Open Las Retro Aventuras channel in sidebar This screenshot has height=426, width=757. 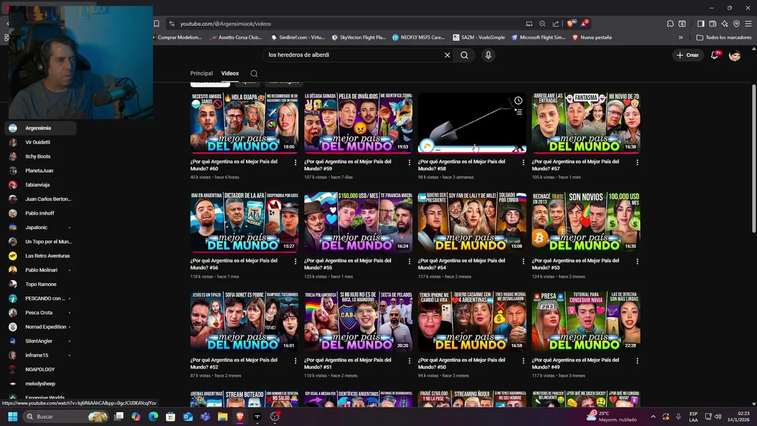pyautogui.click(x=40, y=256)
